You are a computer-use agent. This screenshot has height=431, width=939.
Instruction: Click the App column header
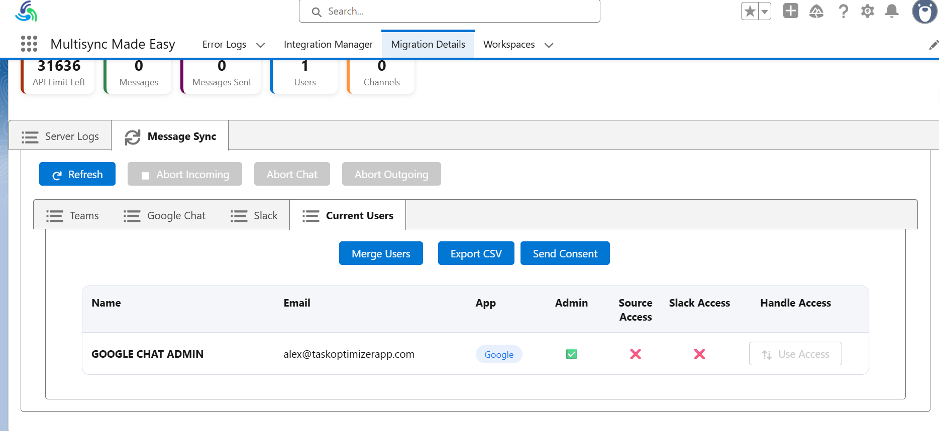pos(485,303)
